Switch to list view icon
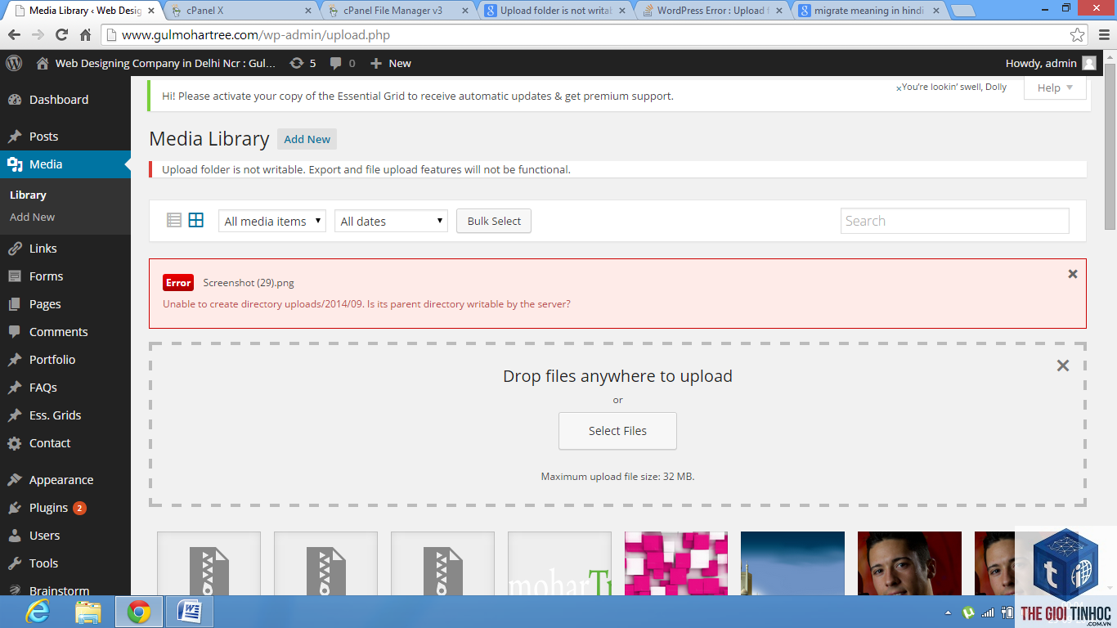This screenshot has height=628, width=1117. (x=174, y=220)
